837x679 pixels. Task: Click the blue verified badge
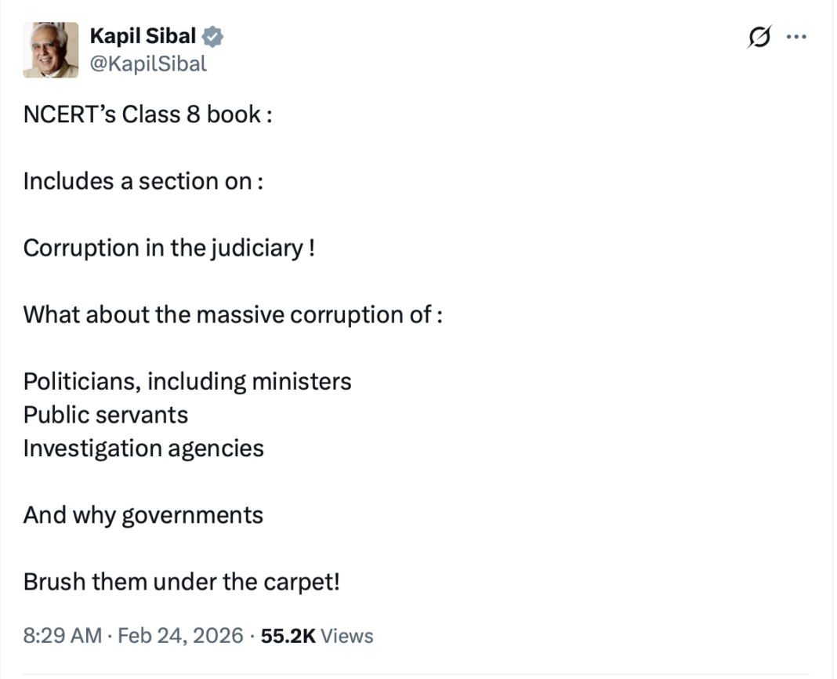coord(212,36)
